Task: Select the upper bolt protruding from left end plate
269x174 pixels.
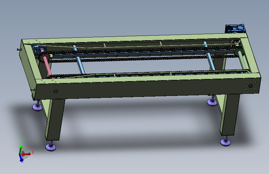Action: point(19,50)
